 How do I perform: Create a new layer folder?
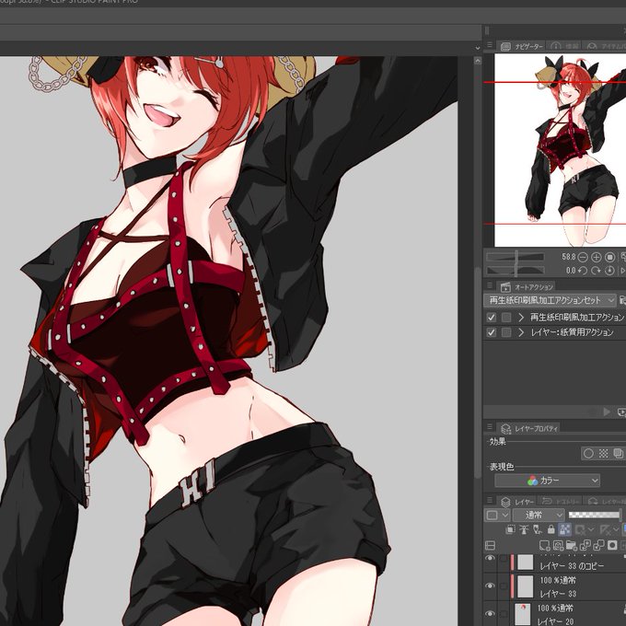tap(572, 545)
